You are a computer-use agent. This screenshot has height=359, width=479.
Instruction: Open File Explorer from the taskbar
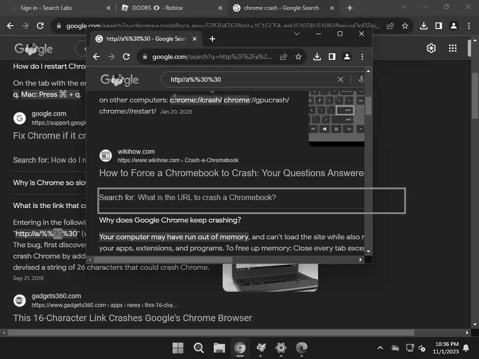(219, 348)
